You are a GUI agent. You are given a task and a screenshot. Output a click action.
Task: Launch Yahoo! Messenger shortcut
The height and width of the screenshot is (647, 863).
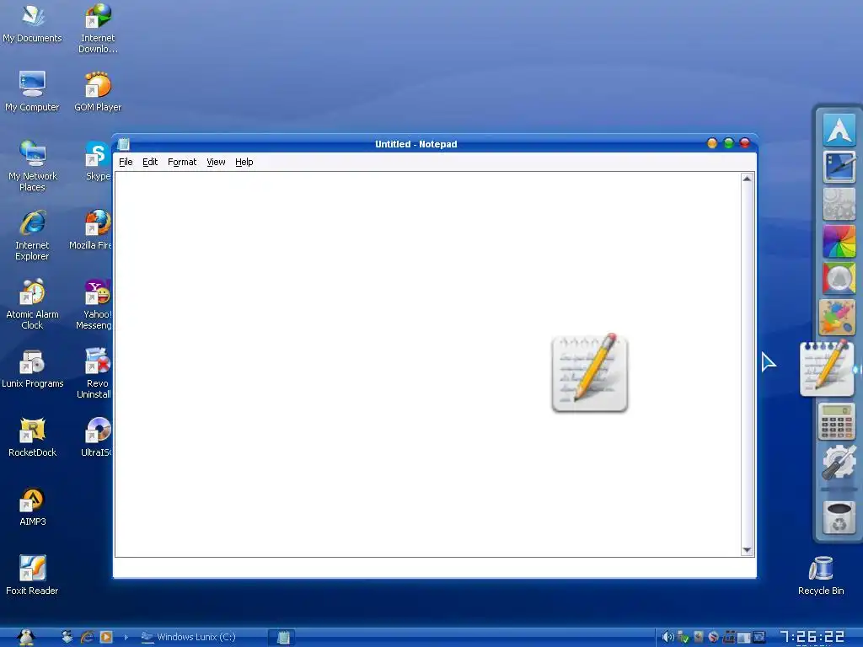pyautogui.click(x=94, y=304)
